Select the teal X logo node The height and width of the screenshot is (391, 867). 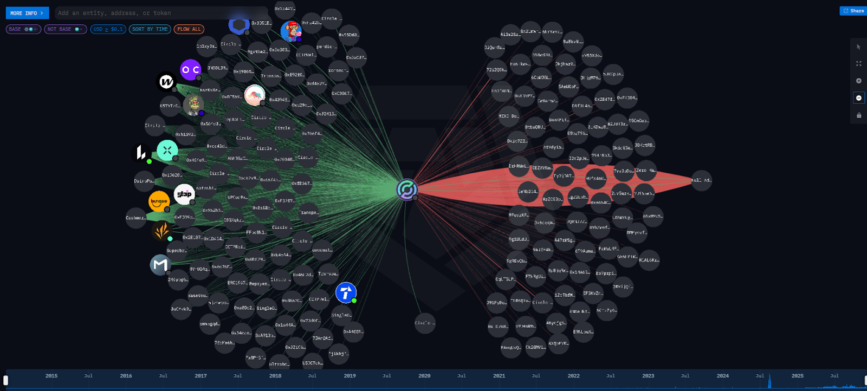coord(167,151)
